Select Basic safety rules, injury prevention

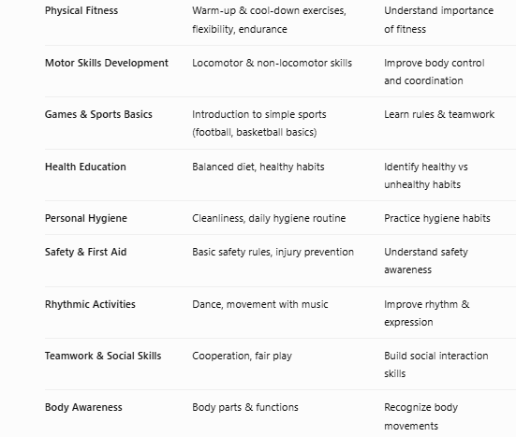tap(273, 252)
